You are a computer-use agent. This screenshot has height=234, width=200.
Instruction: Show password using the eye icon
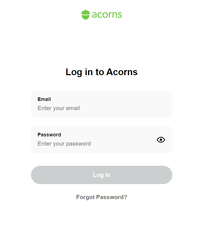[161, 140]
